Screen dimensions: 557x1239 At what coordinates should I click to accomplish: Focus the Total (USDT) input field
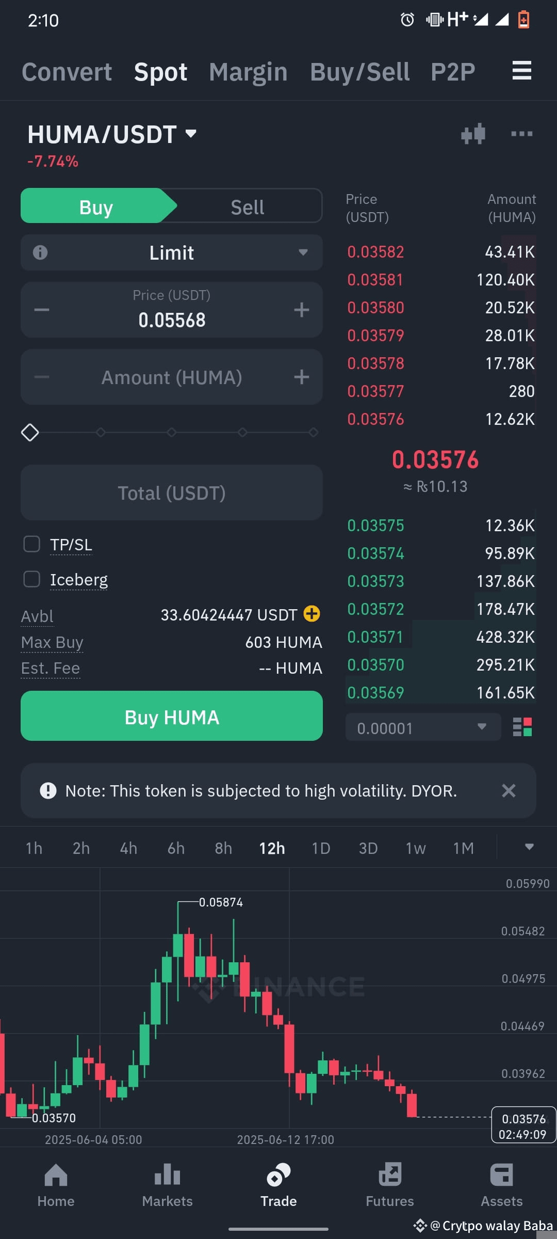click(172, 493)
